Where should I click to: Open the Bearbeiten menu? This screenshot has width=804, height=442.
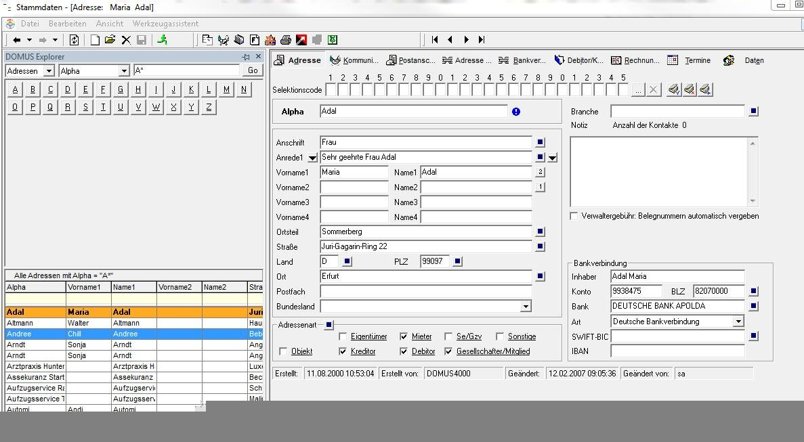[x=67, y=23]
